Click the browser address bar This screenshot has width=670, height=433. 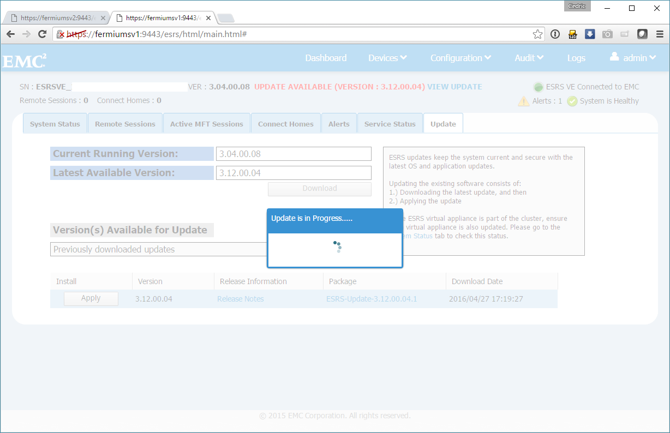297,34
